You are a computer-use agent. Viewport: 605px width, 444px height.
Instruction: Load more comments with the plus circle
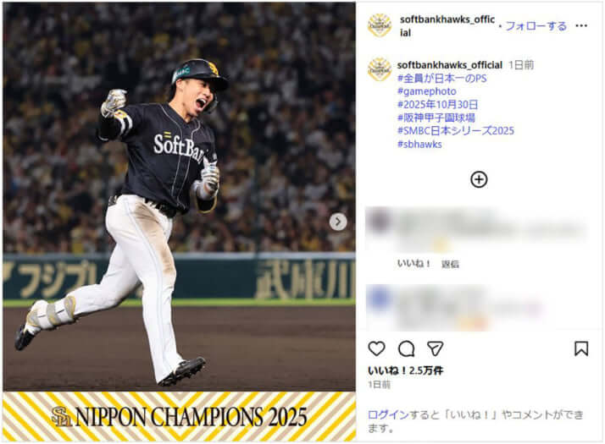click(479, 179)
